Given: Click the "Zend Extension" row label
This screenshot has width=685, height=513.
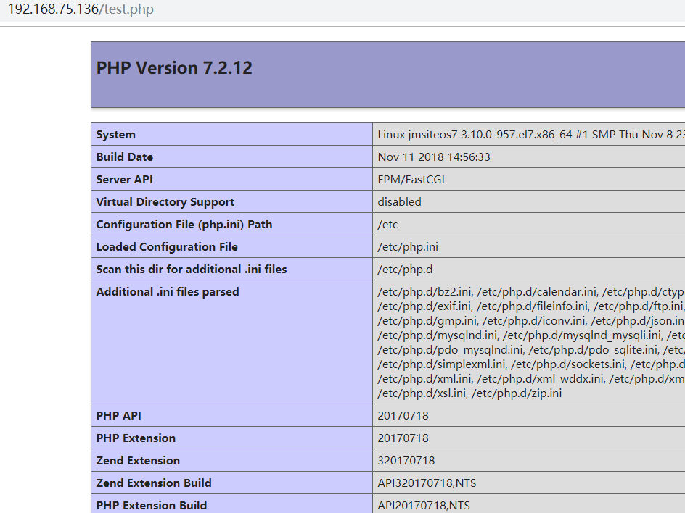Looking at the screenshot, I should (138, 461).
